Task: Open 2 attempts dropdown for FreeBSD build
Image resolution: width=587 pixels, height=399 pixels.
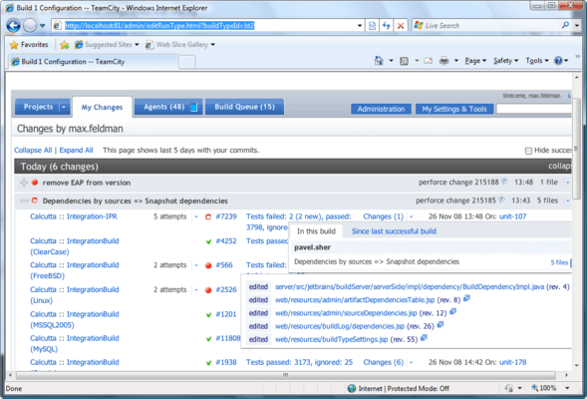Action: click(196, 265)
